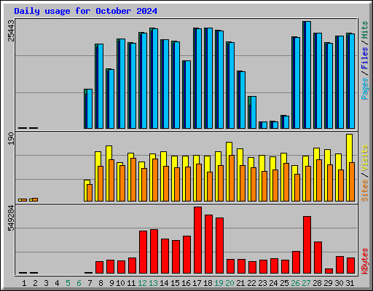This screenshot has width=373, height=291.
Task: Click day 10 on the x-axis
Action: pyautogui.click(x=120, y=283)
